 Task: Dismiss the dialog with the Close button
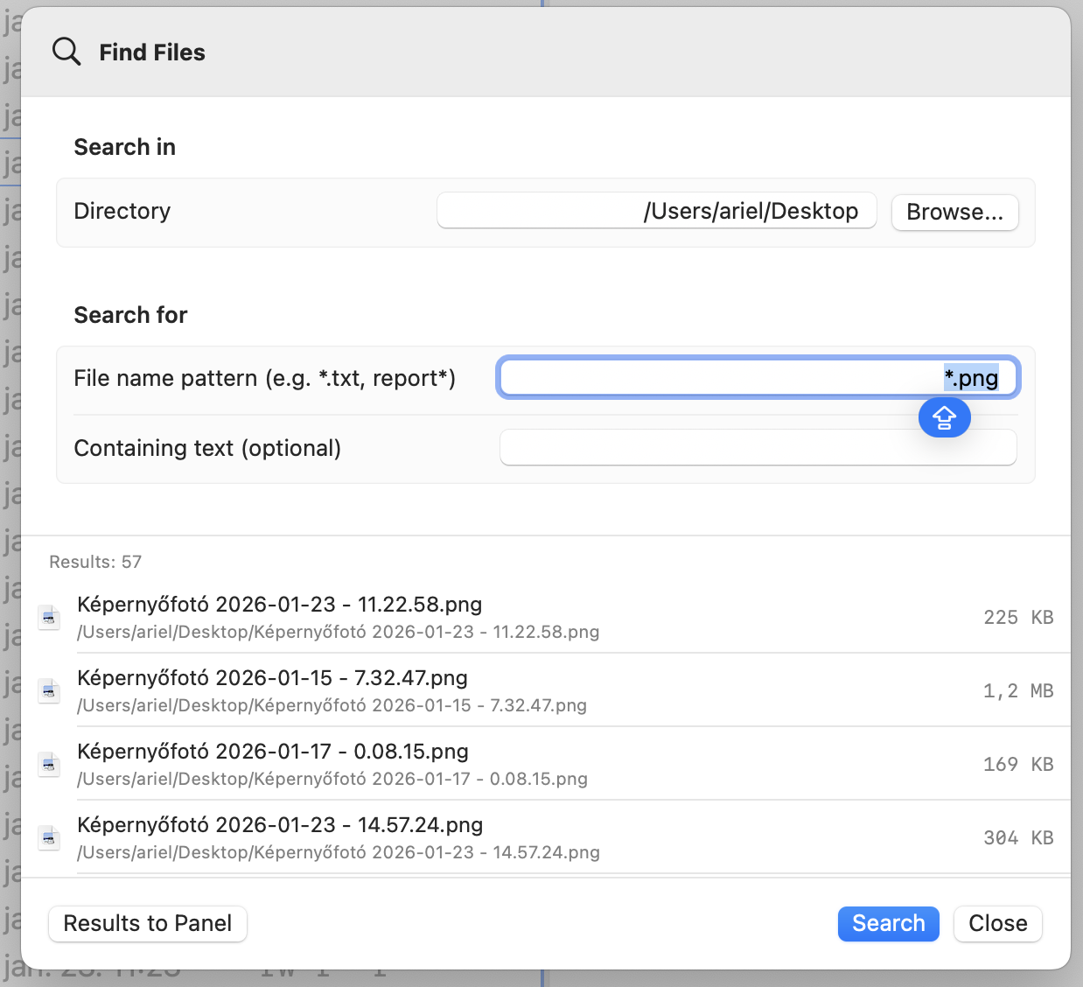pos(997,923)
